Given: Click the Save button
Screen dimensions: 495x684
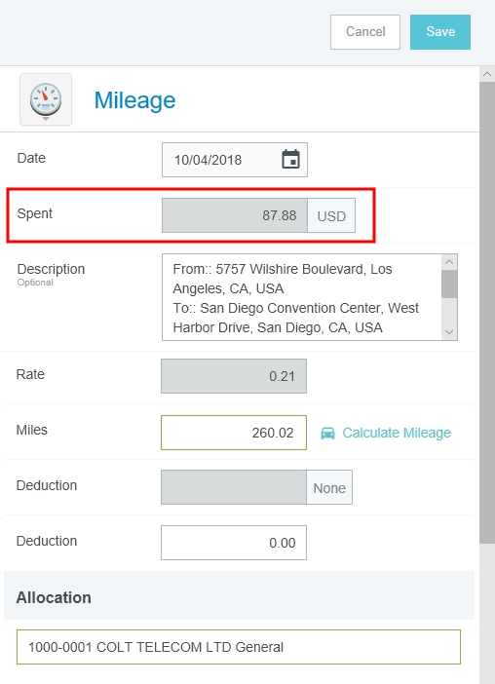Looking at the screenshot, I should 440,32.
